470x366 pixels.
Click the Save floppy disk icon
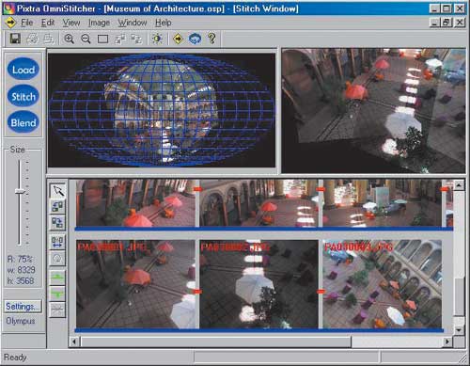15,39
